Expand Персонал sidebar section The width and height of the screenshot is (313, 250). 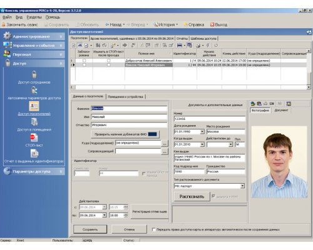point(34,54)
